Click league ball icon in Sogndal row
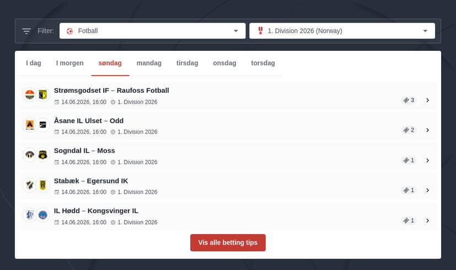The height and width of the screenshot is (270, 456). click(113, 162)
